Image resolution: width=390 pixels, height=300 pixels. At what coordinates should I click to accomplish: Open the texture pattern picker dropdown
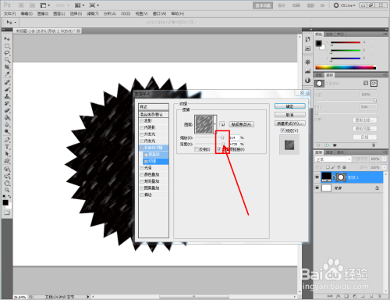click(215, 124)
